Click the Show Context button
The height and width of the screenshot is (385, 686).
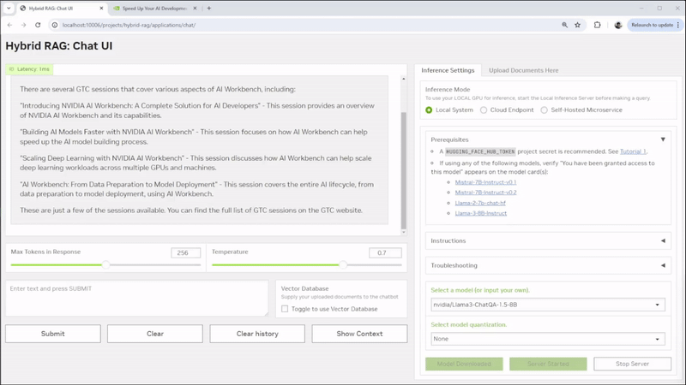point(359,334)
